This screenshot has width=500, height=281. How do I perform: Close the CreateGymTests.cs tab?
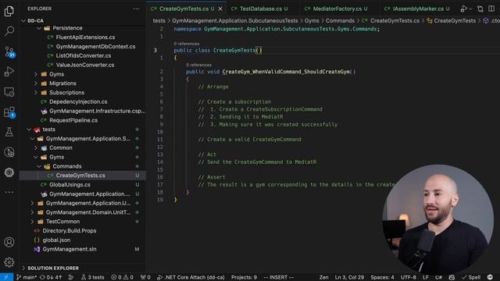(x=220, y=9)
